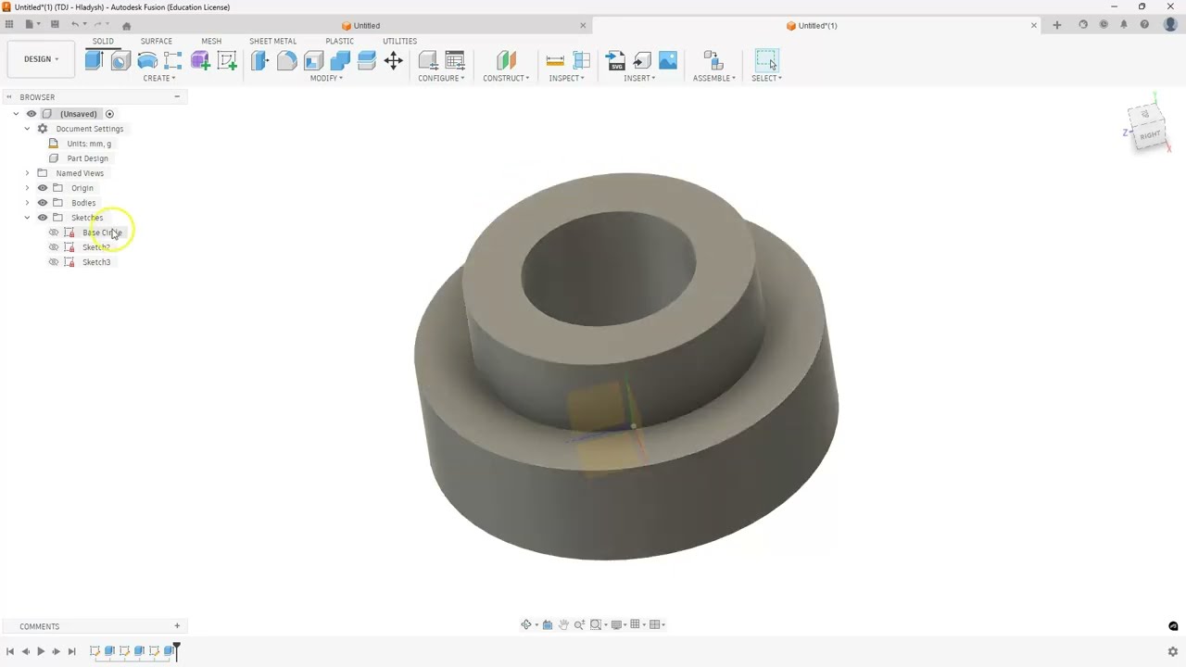Image resolution: width=1186 pixels, height=667 pixels.
Task: Select the Shell tool
Action: pos(313,61)
